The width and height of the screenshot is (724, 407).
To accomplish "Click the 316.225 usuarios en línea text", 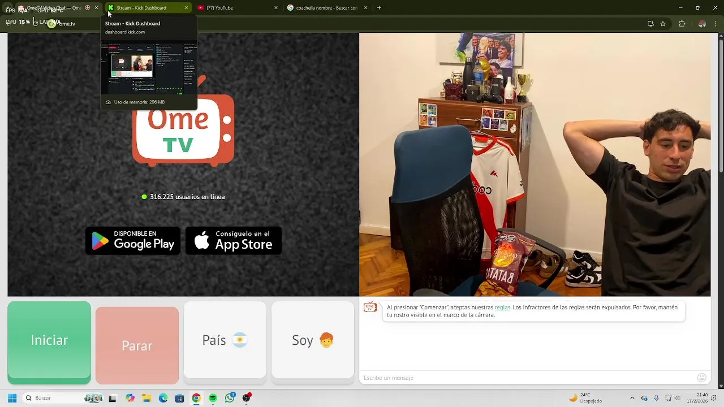I will 187,197.
